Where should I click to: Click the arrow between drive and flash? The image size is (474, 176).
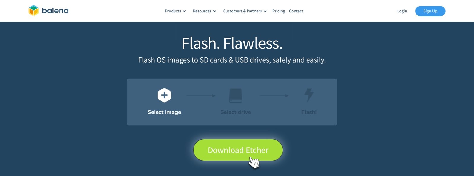[x=274, y=96]
